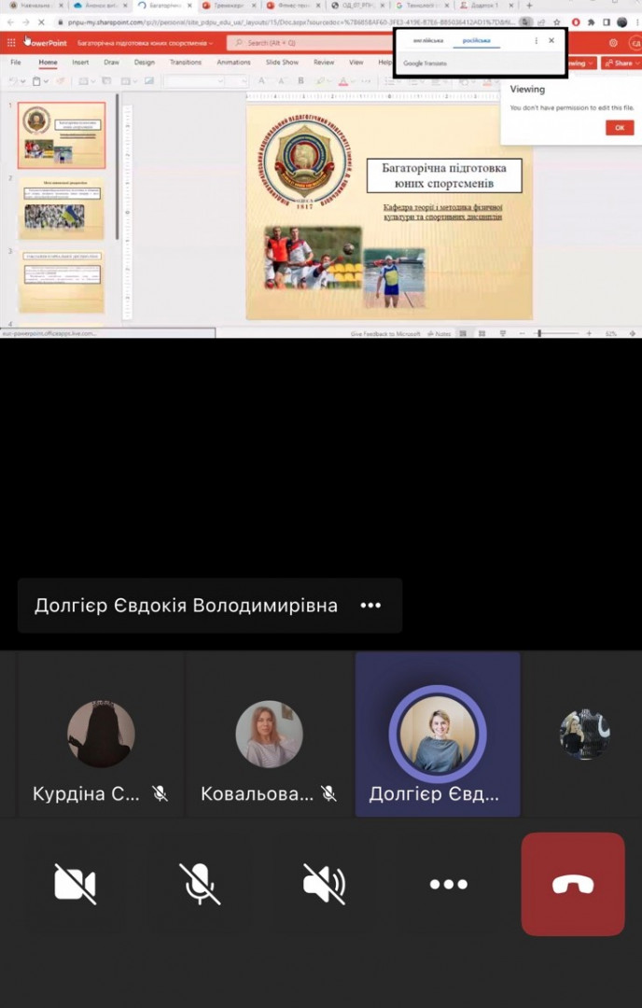
Task: Open the Animations ribbon tab
Action: click(233, 63)
